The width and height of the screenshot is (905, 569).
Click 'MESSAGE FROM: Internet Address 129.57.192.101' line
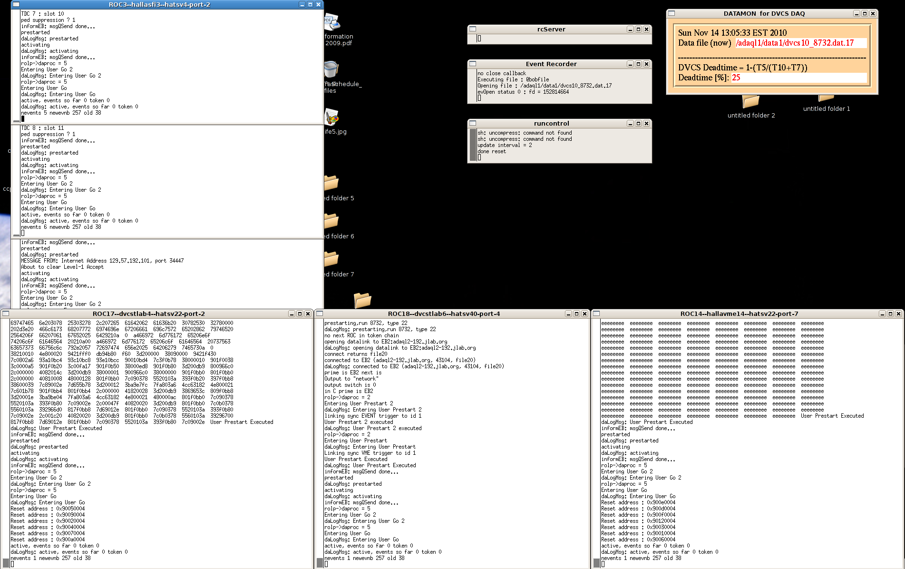pyautogui.click(x=102, y=261)
